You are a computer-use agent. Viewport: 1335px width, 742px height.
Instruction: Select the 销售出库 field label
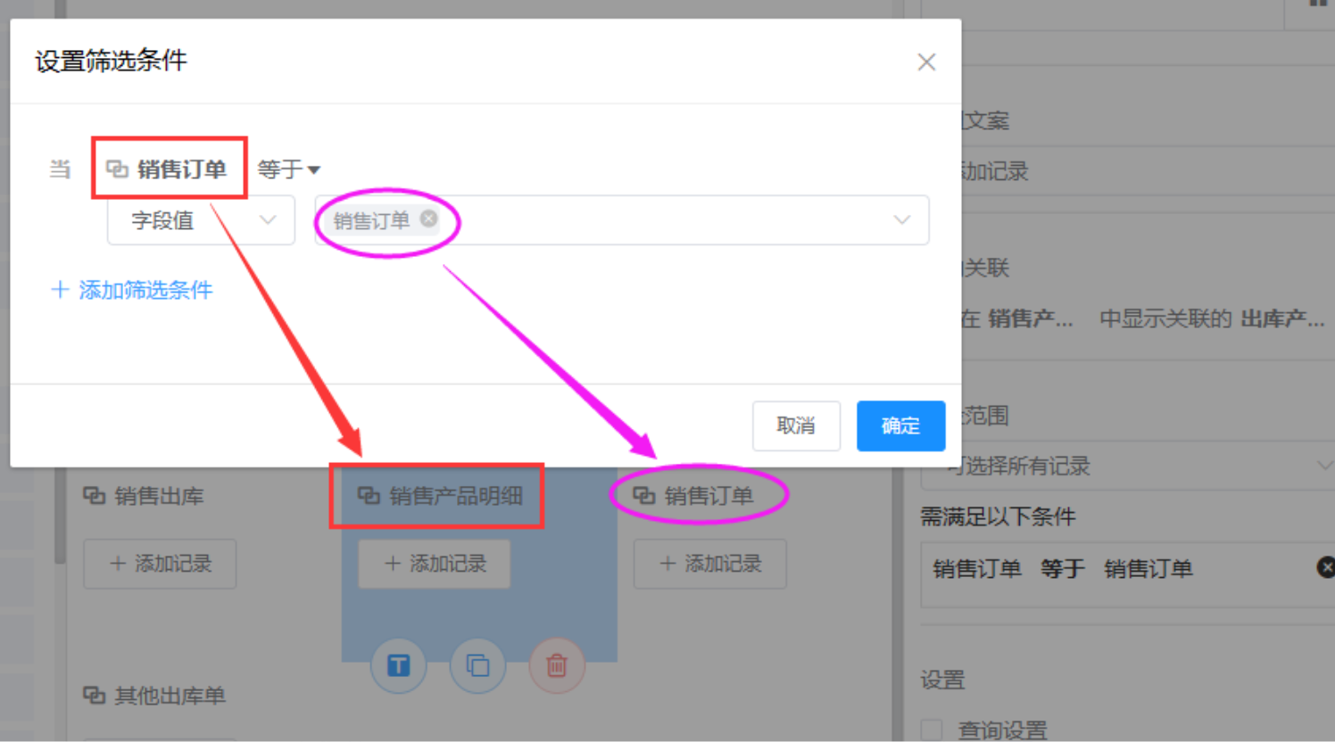point(160,496)
